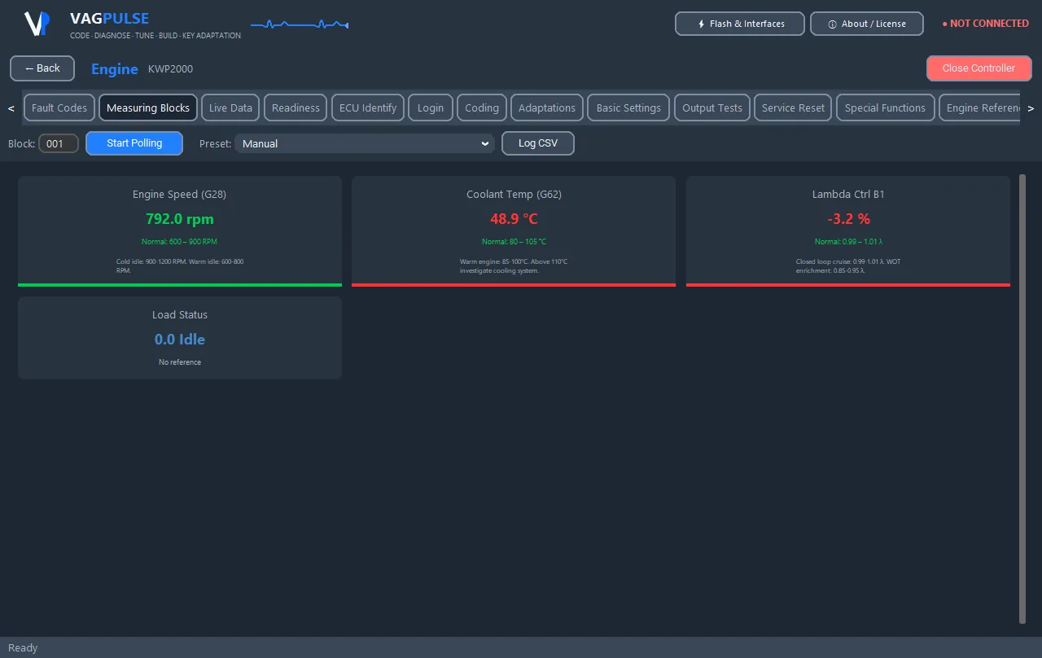Open the ECU Identify tab

coord(368,107)
